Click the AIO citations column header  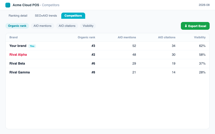point(167,37)
